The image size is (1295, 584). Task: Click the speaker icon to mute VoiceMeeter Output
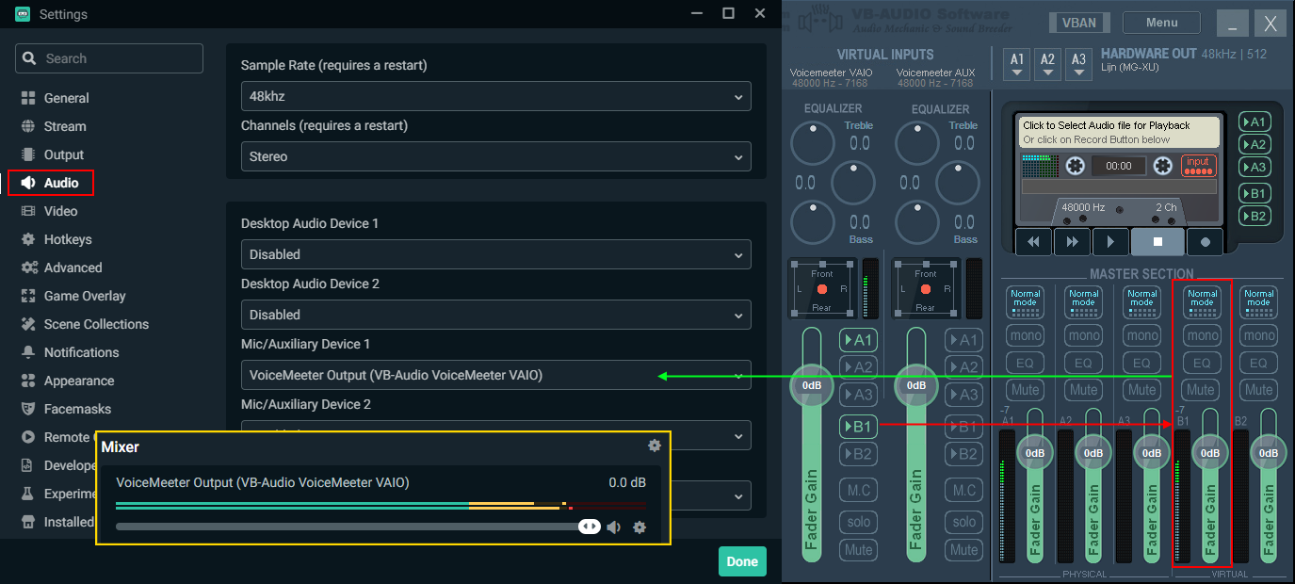(x=613, y=527)
